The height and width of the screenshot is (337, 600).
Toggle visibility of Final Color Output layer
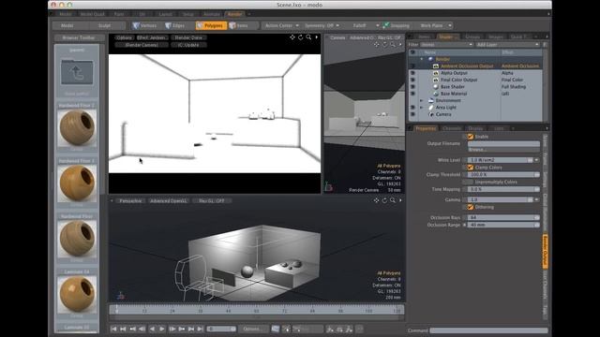click(412, 80)
